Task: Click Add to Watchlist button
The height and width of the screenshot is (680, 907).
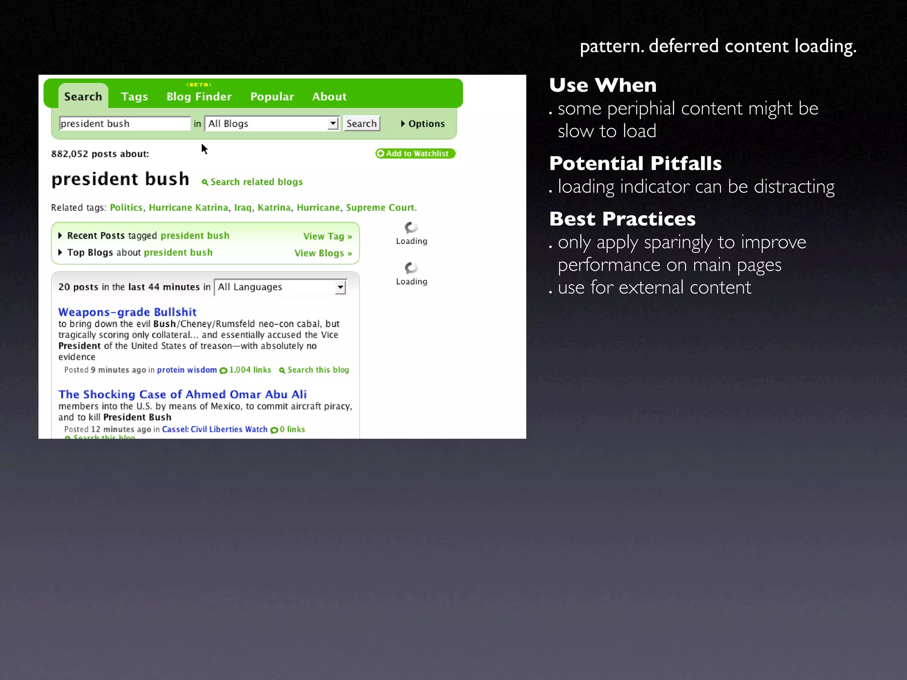Action: point(415,154)
